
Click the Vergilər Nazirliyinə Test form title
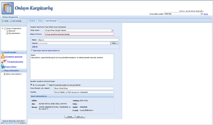pos(48,27)
